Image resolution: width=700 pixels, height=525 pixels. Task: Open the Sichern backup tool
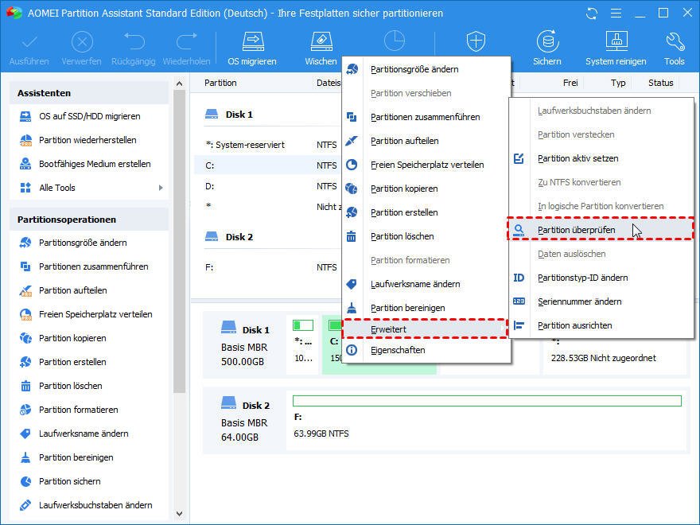tap(547, 49)
